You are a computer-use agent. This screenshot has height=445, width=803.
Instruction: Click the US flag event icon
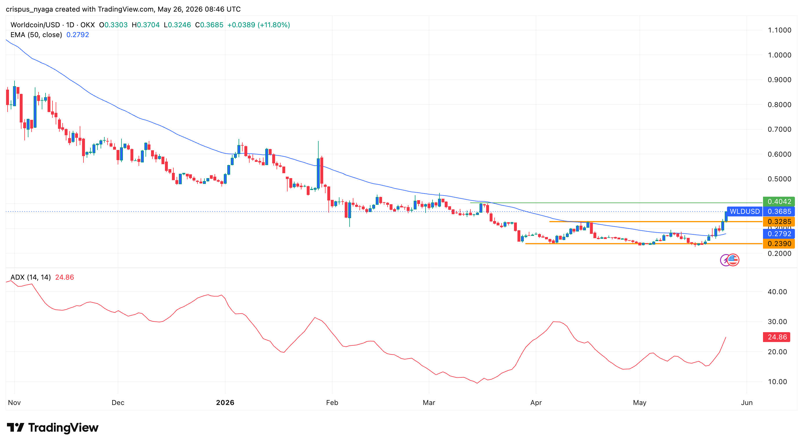point(733,260)
